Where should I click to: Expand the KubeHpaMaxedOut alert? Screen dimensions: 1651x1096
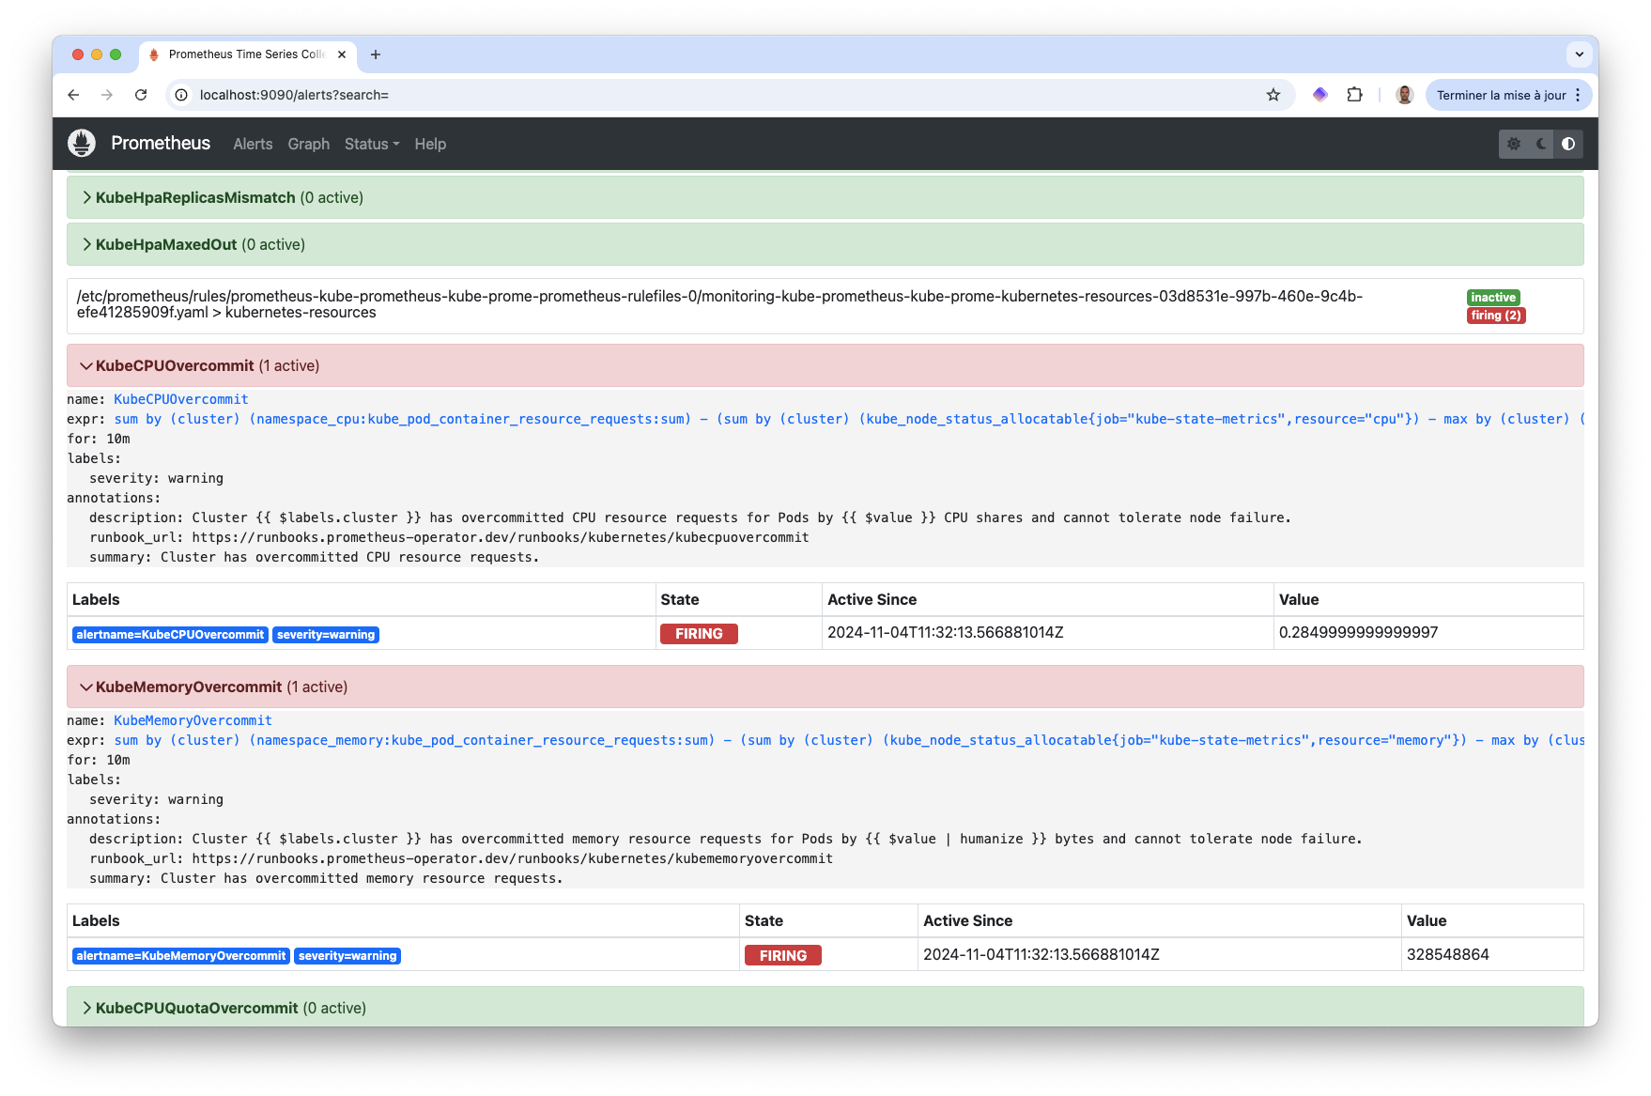[166, 244]
